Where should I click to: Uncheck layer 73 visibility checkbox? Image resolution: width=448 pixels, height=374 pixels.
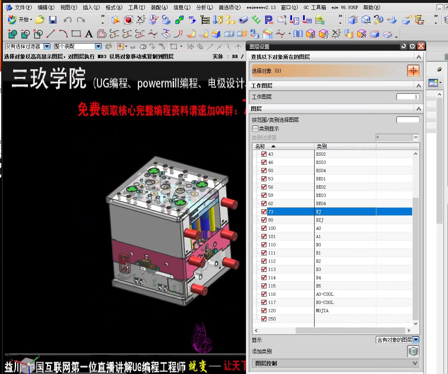pyautogui.click(x=264, y=211)
